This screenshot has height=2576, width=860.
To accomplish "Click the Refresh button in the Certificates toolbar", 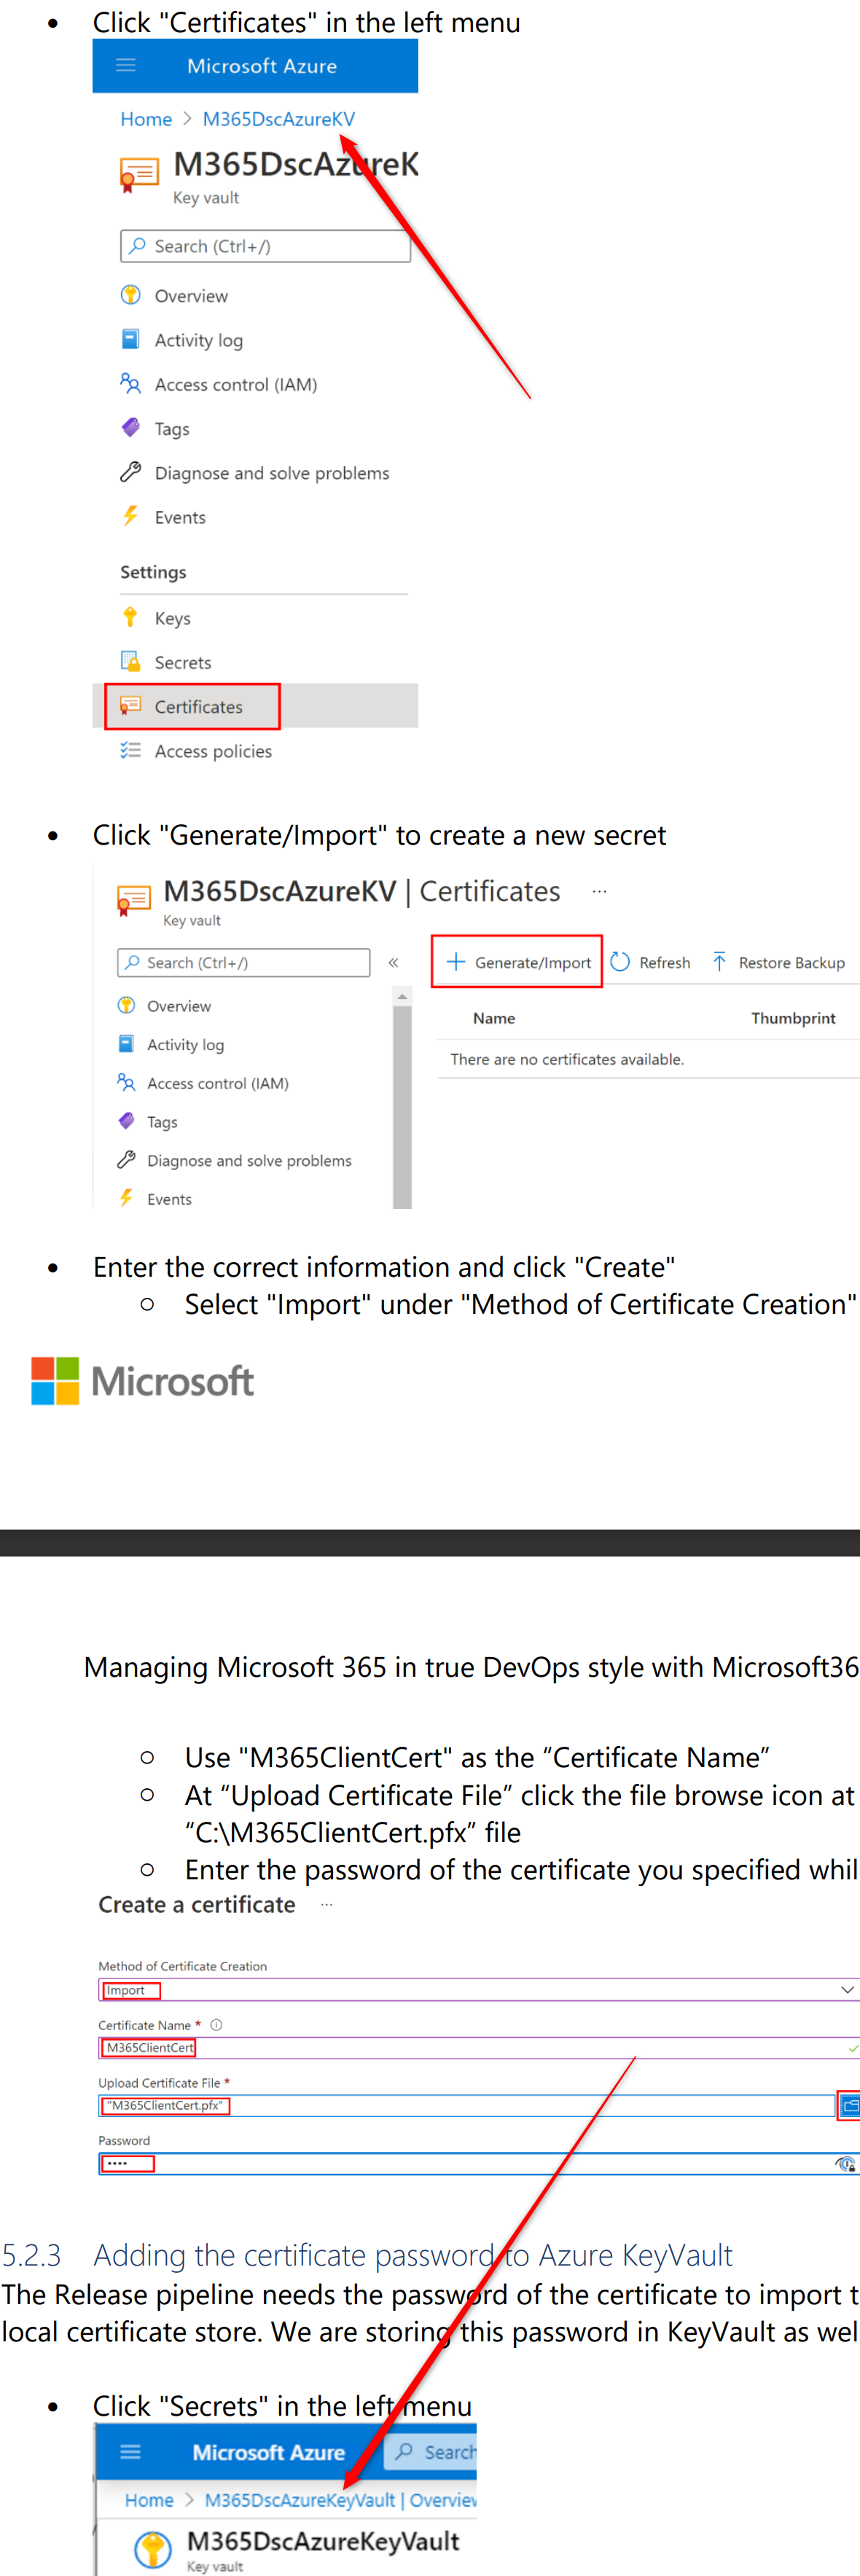I will (650, 962).
